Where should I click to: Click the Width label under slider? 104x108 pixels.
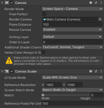(45, 98)
